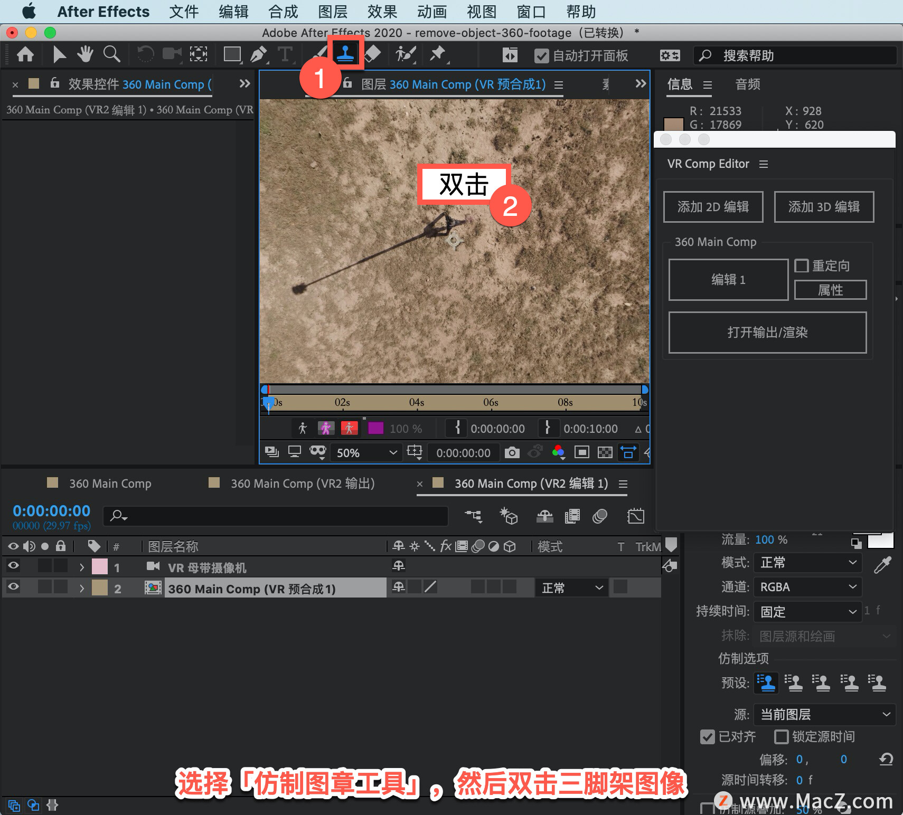Open the channel RGB color icon
This screenshot has height=815, width=903.
[558, 452]
